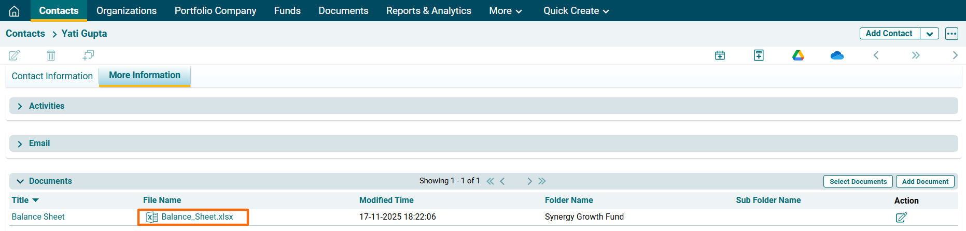The height and width of the screenshot is (231, 966).
Task: Open the More menu in navigation
Action: [505, 11]
